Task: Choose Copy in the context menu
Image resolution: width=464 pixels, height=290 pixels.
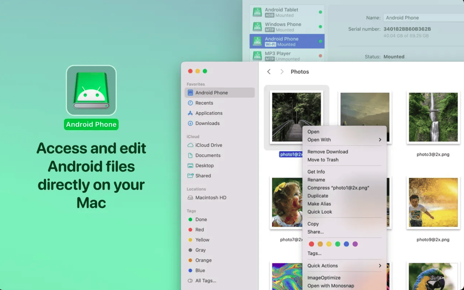Action: [313, 224]
